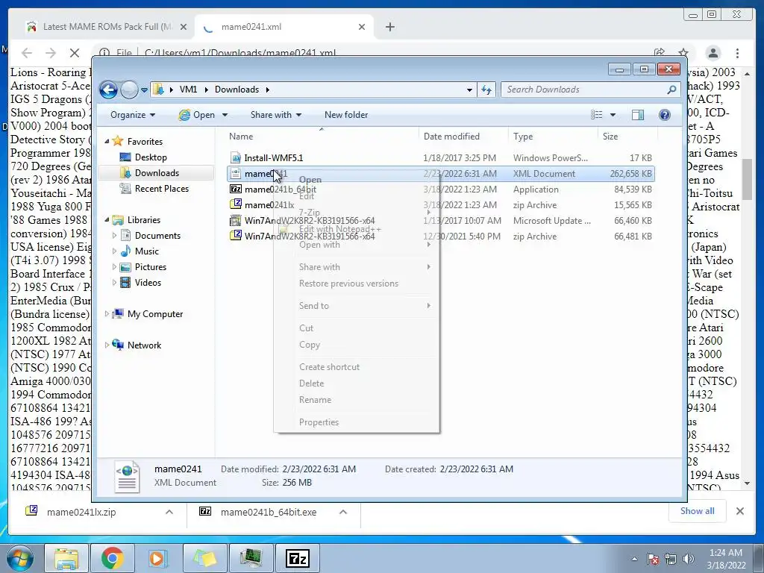This screenshot has width=764, height=573.
Task: Expand the Documents library node
Action: (114, 236)
